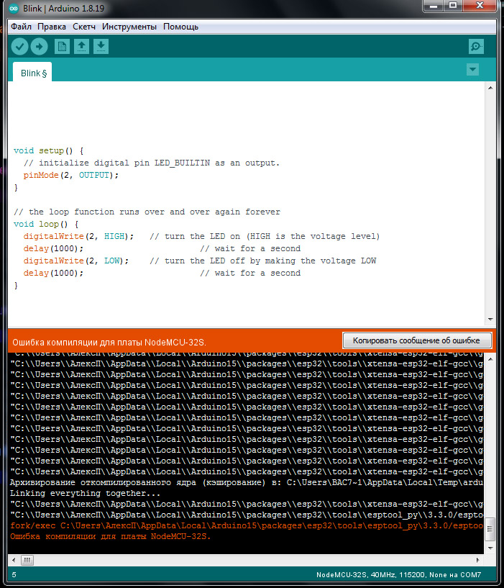Open the Правка menu

(x=52, y=27)
